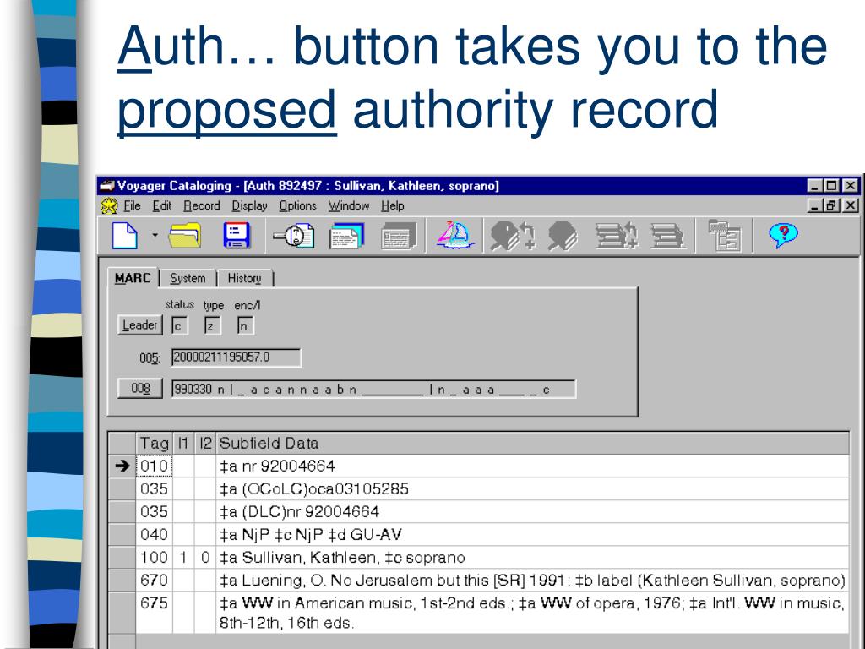Open the Window menu
The height and width of the screenshot is (649, 865).
click(x=349, y=206)
